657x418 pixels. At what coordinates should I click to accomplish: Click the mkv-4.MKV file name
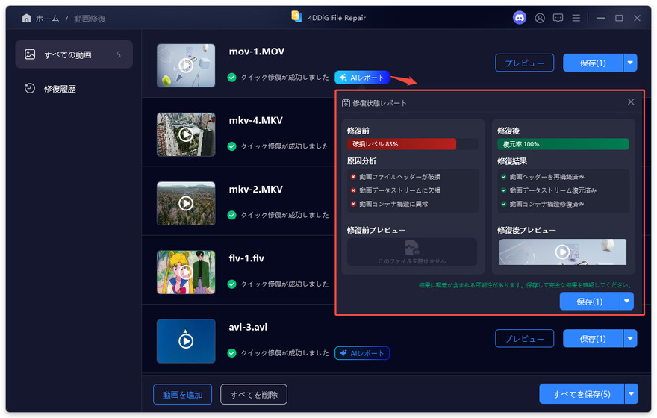255,121
